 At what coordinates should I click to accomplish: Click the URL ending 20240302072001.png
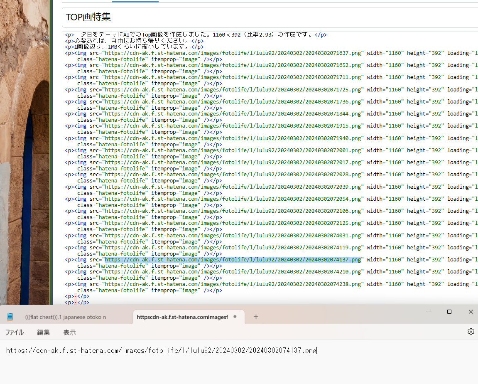233,150
